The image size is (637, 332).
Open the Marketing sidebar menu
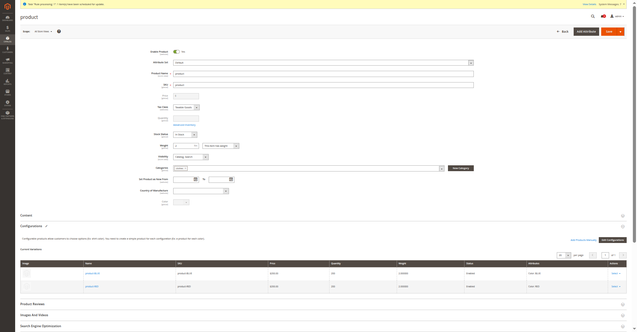point(7,60)
